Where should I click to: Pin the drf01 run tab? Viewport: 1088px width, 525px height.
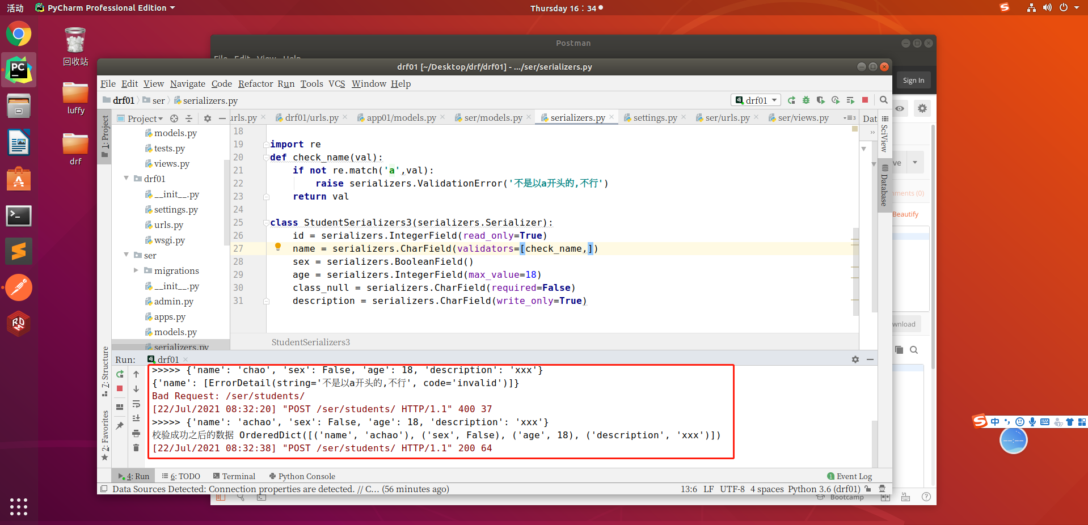tap(120, 426)
